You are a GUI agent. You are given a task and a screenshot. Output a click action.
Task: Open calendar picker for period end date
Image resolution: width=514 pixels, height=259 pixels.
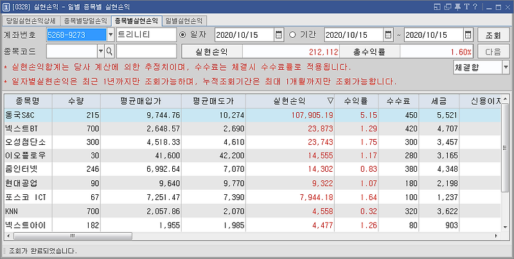tap(468, 35)
